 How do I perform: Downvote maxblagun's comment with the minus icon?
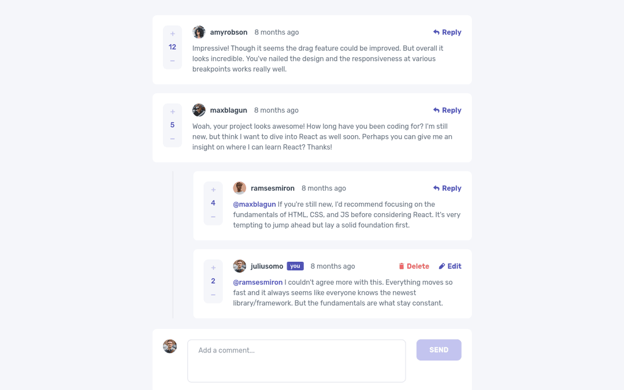[x=172, y=138]
